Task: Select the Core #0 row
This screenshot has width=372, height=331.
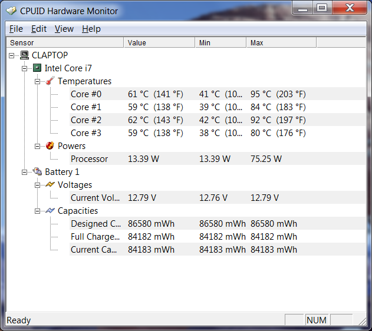Action: point(218,94)
